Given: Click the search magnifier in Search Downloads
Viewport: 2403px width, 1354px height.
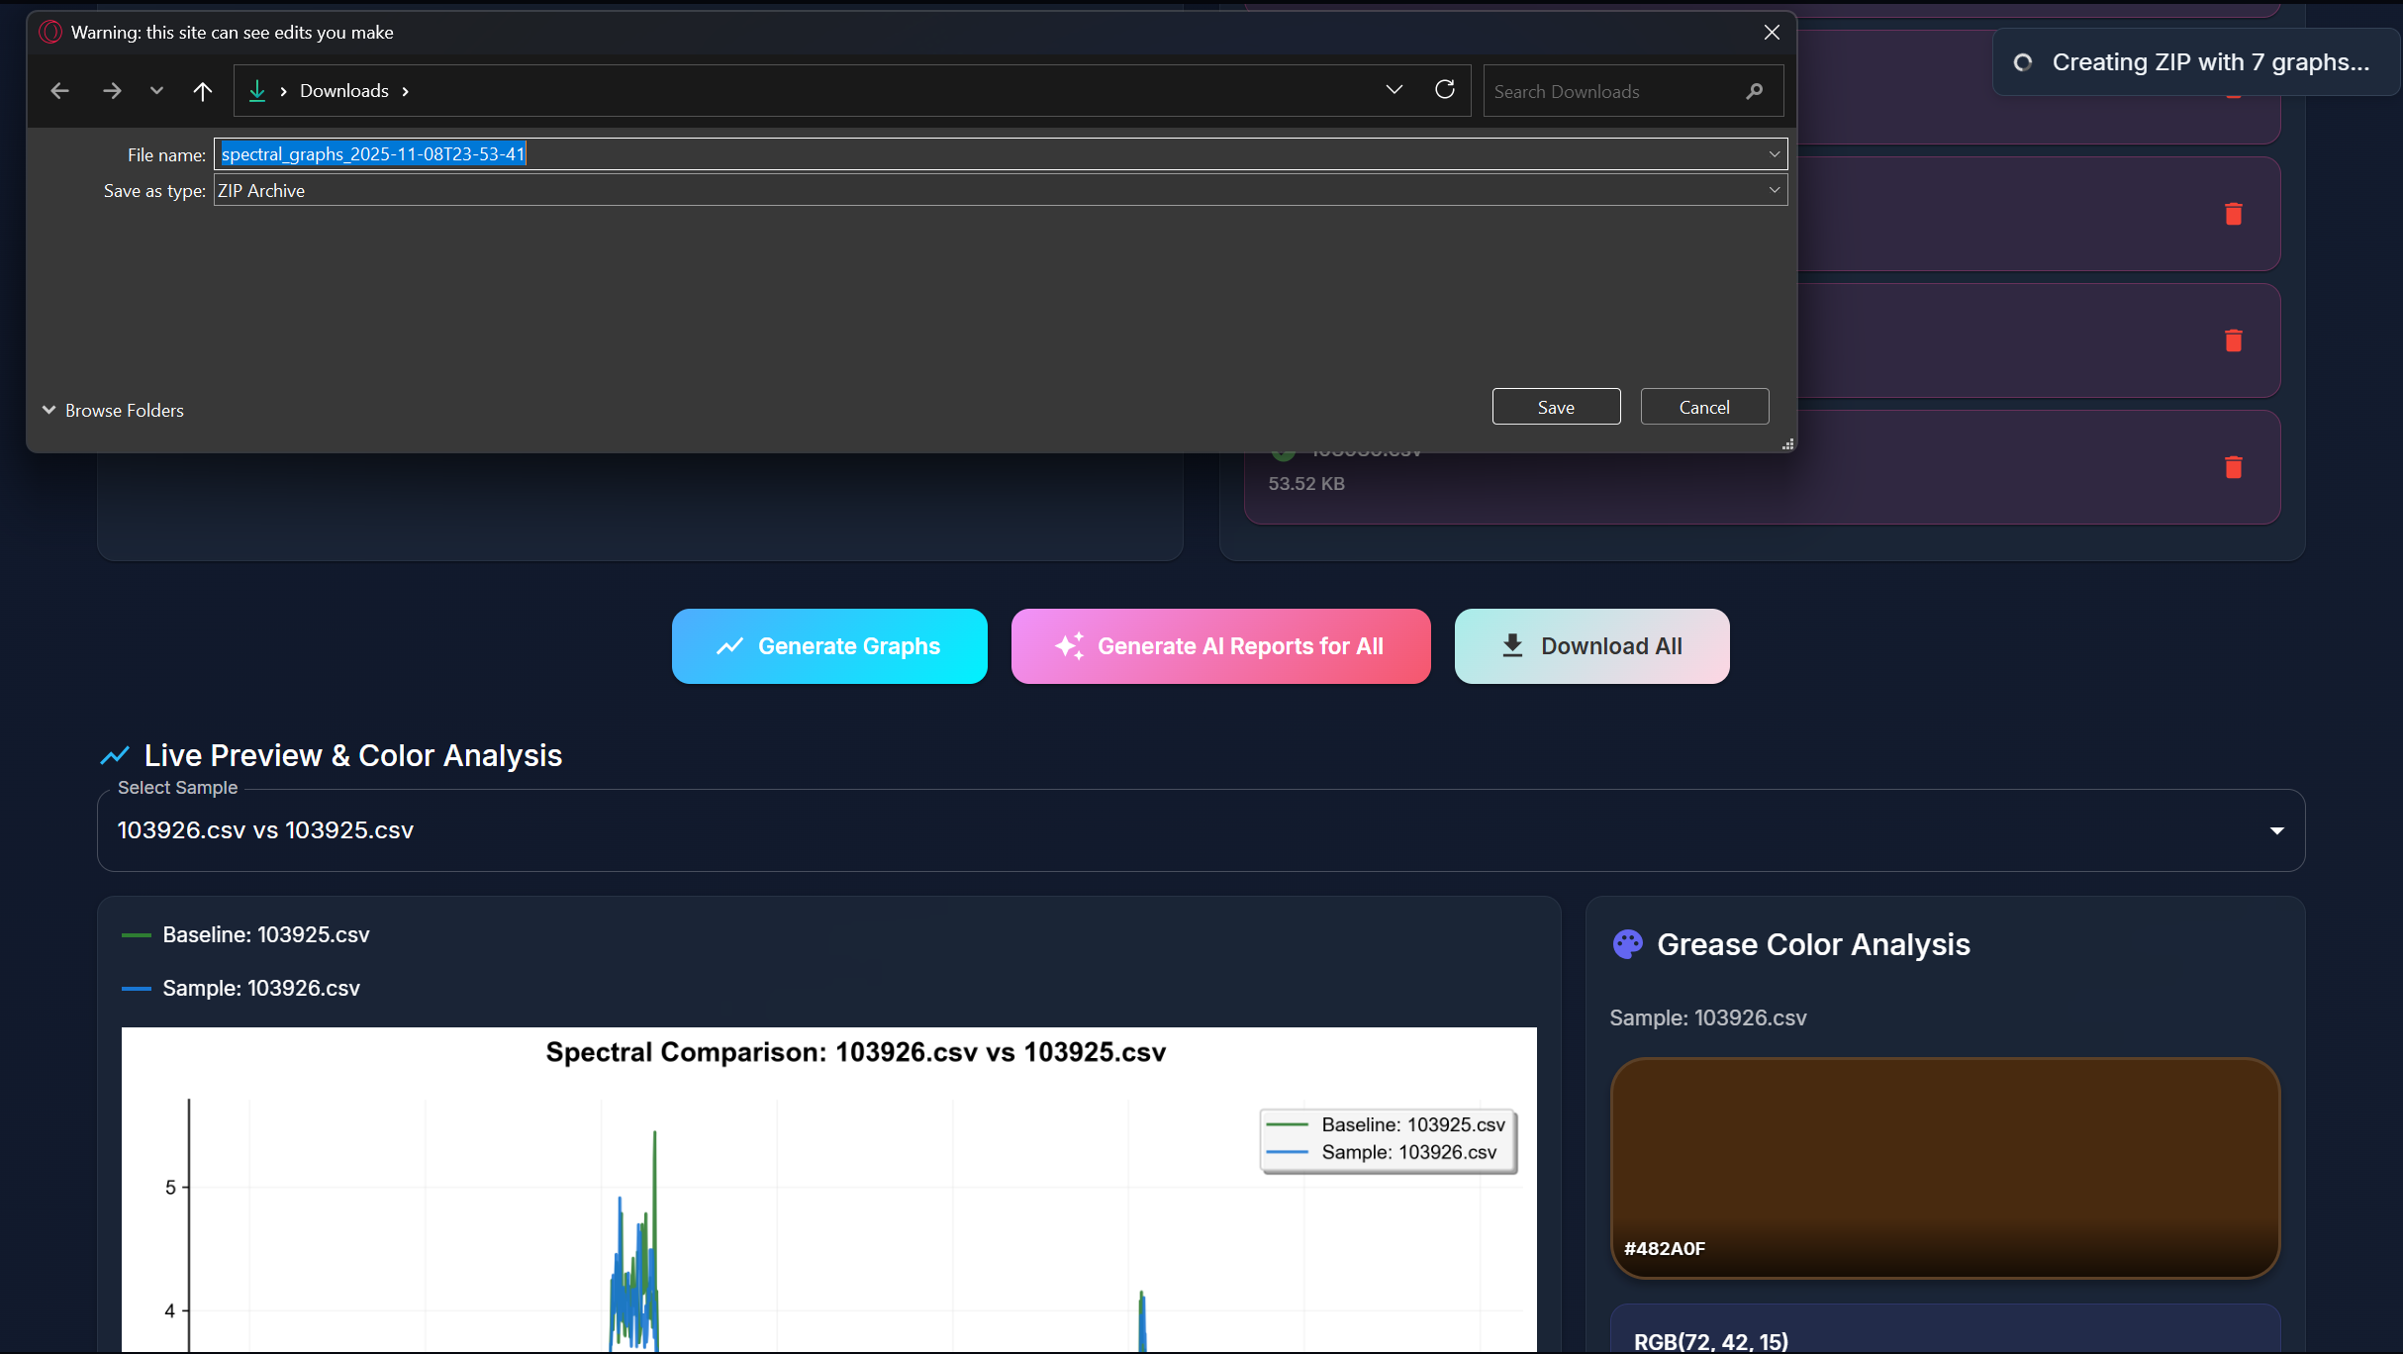Looking at the screenshot, I should click(x=1755, y=91).
